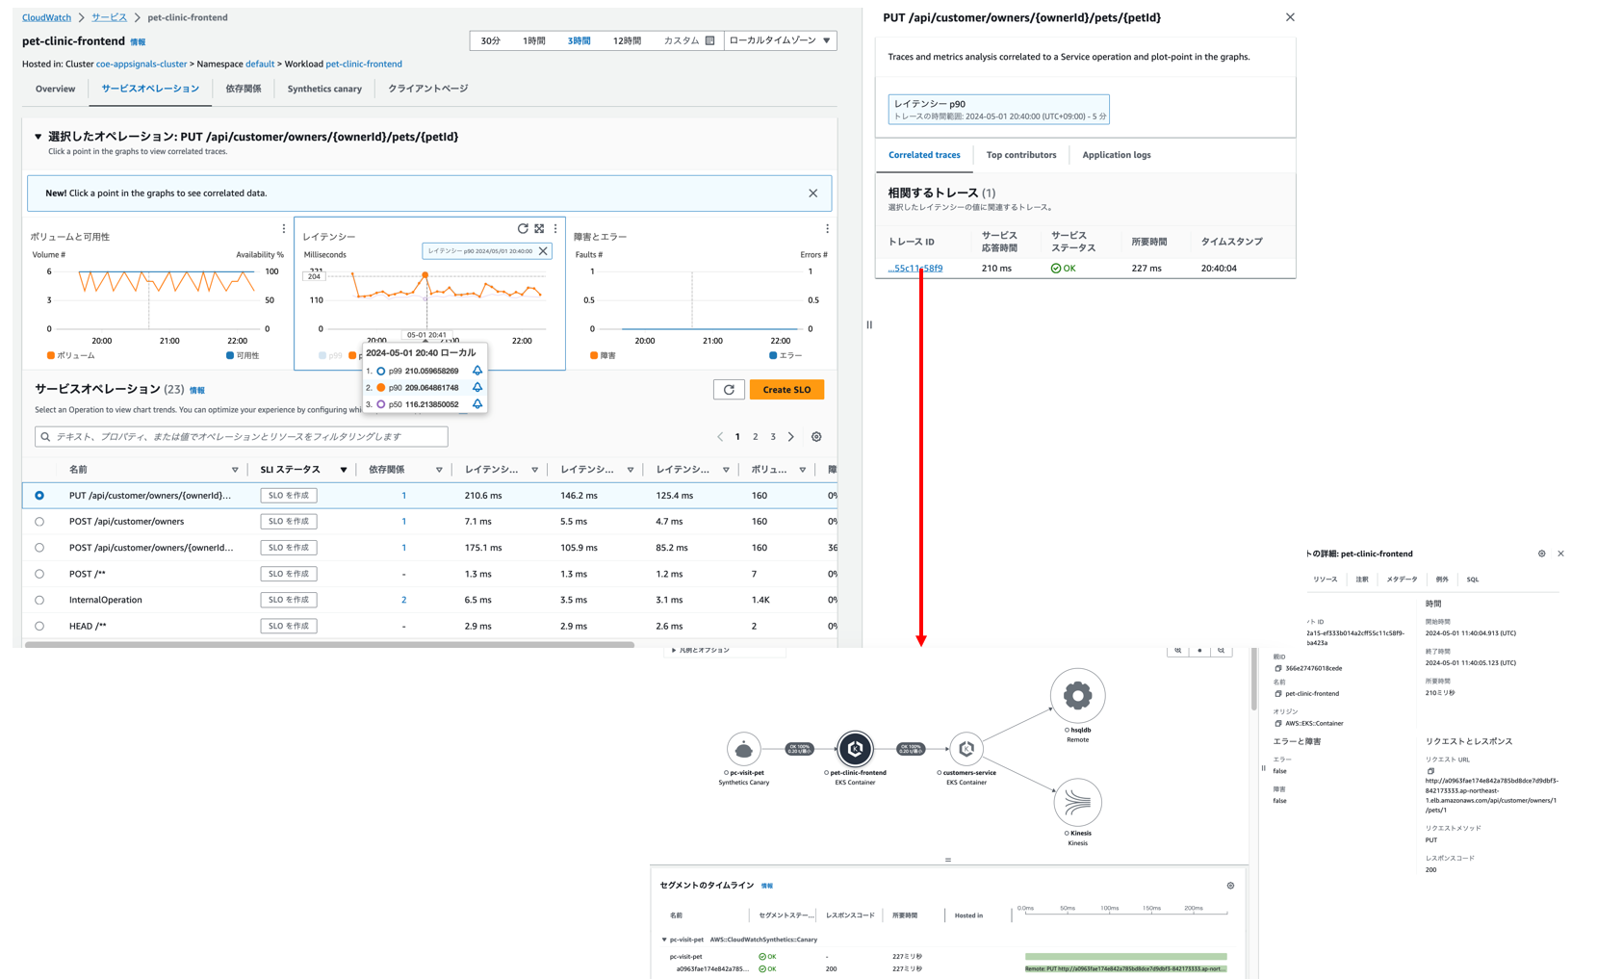Open segment timeline settings gear
This screenshot has width=1597, height=979.
click(x=1230, y=886)
